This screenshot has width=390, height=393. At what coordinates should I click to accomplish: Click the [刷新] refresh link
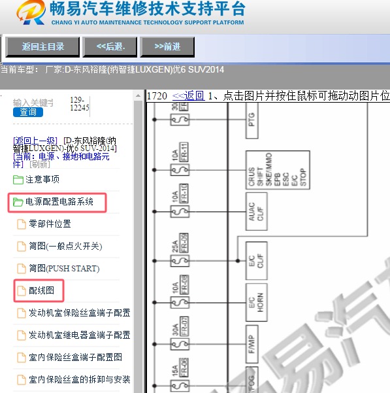point(40,164)
